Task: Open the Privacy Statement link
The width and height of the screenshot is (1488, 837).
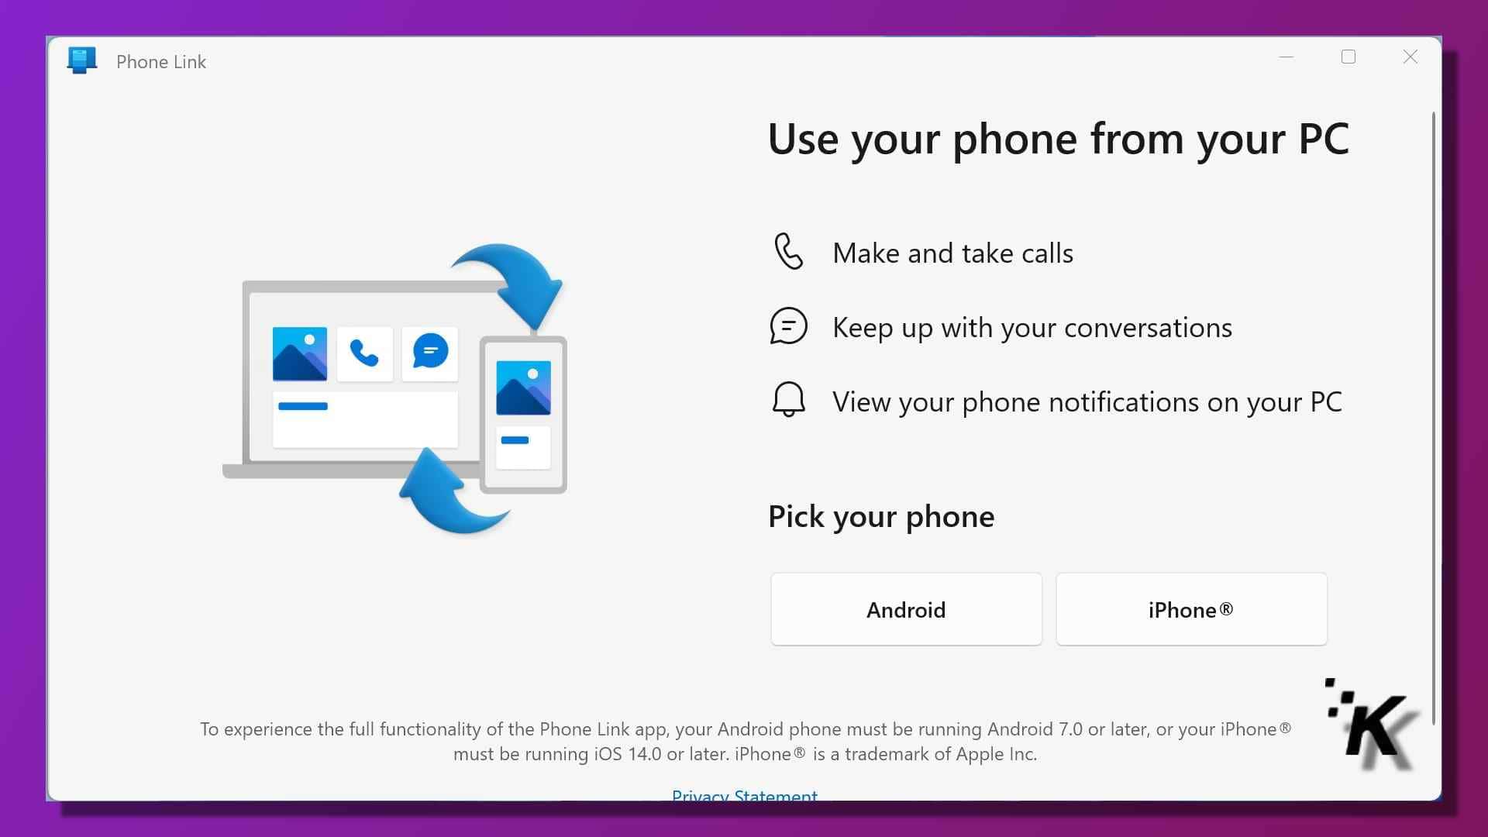Action: pyautogui.click(x=744, y=794)
